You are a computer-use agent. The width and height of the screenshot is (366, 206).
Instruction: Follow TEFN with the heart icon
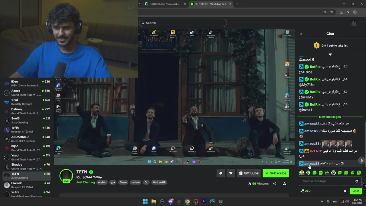coord(231,173)
